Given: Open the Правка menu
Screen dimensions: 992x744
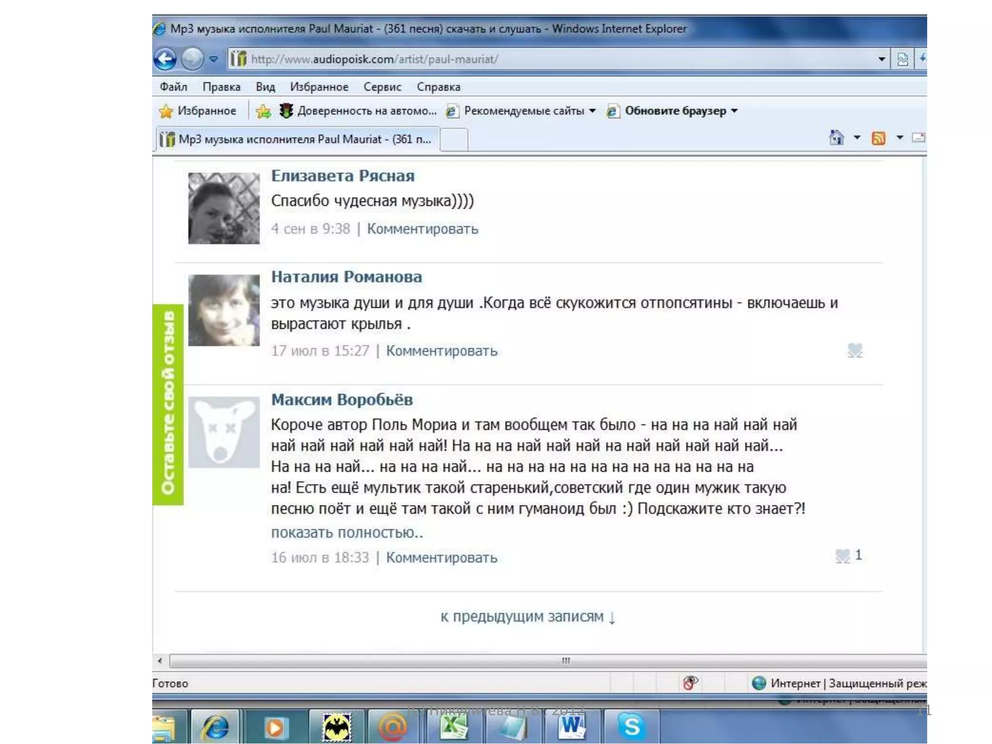Looking at the screenshot, I should [x=221, y=87].
